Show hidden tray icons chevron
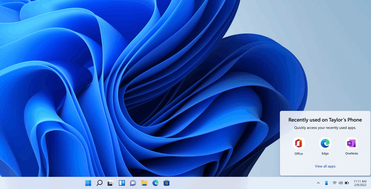 coord(318,183)
